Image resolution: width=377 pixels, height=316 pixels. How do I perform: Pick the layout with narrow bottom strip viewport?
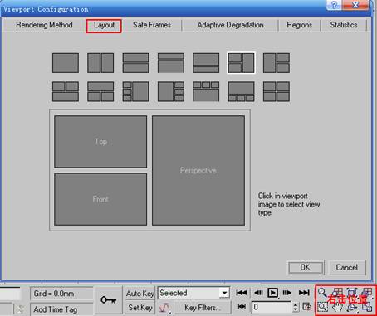[x=206, y=63]
